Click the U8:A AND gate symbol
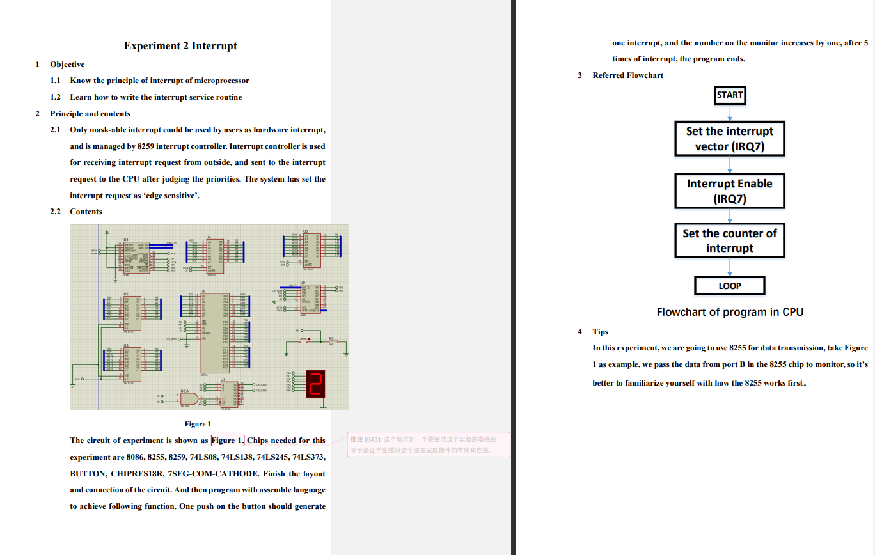The height and width of the screenshot is (555, 875). 189,398
